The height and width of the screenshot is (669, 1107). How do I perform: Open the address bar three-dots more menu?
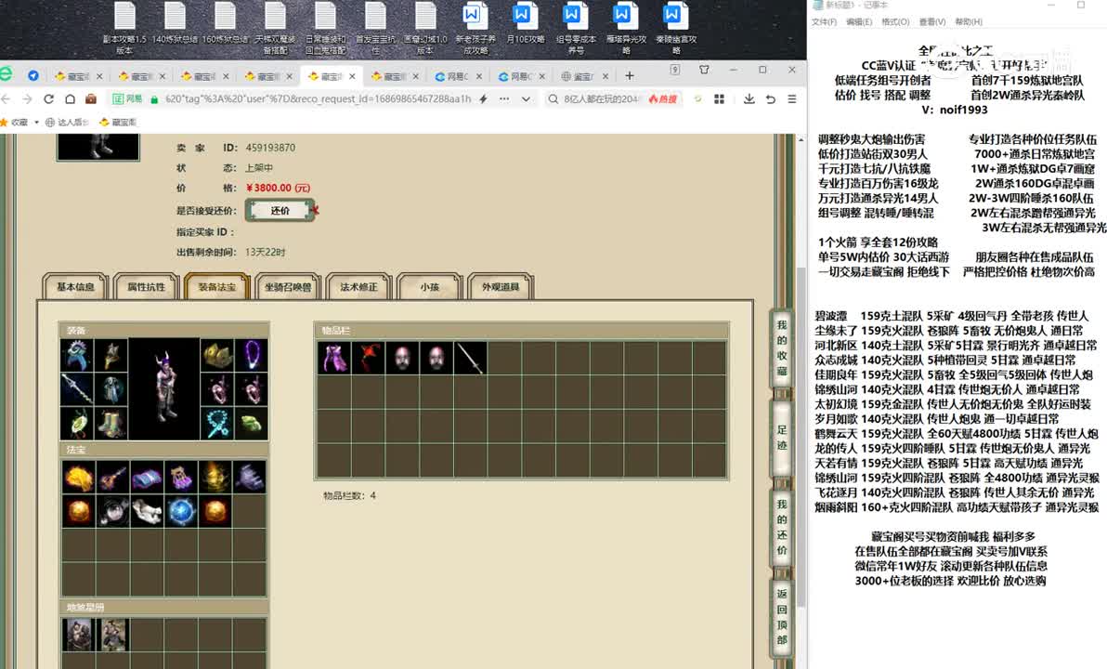(x=504, y=98)
